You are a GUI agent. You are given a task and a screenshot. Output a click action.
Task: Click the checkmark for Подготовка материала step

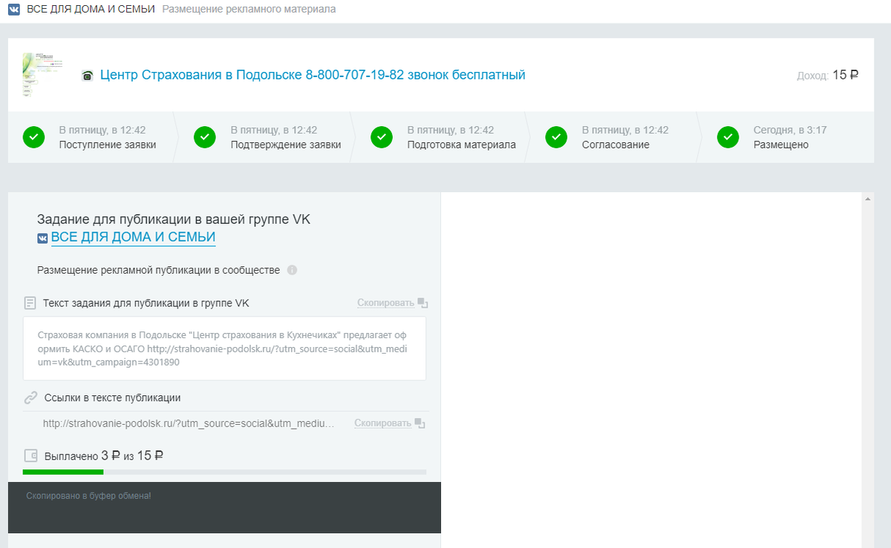click(x=382, y=137)
